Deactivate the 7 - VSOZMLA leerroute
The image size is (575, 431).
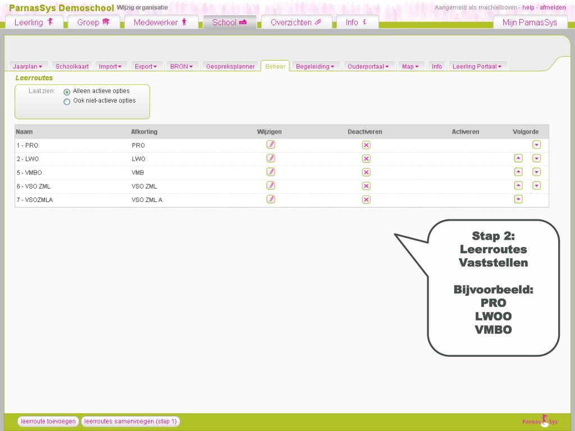[366, 200]
